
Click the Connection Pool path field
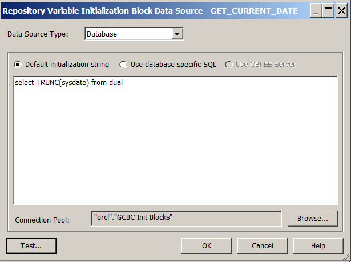pyautogui.click(x=186, y=218)
